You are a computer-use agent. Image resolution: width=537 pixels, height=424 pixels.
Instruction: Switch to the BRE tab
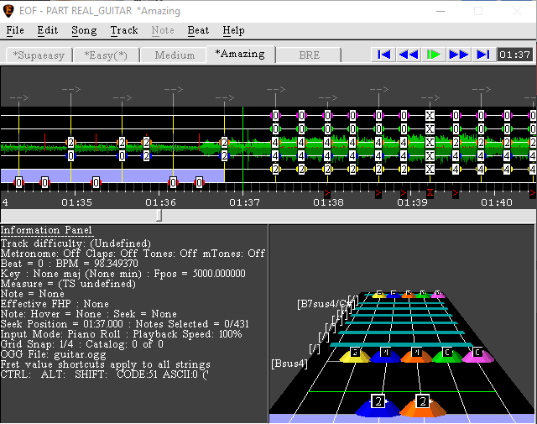[x=309, y=55]
